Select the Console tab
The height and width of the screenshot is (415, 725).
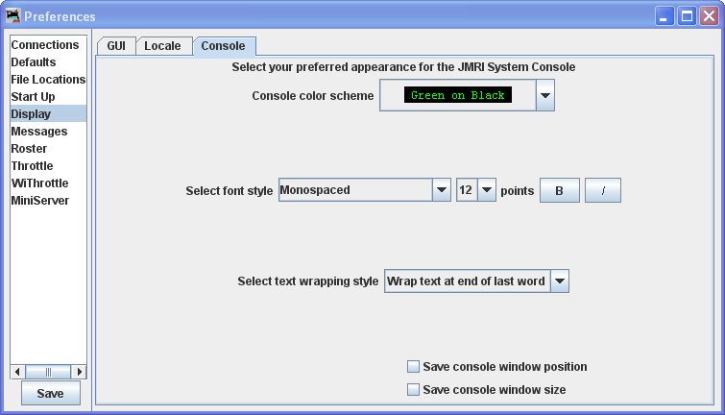(x=223, y=46)
